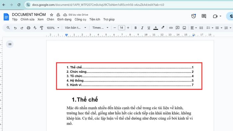Expand bulleted list options arrow
This screenshot has height=131, width=233.
coord(221,28)
